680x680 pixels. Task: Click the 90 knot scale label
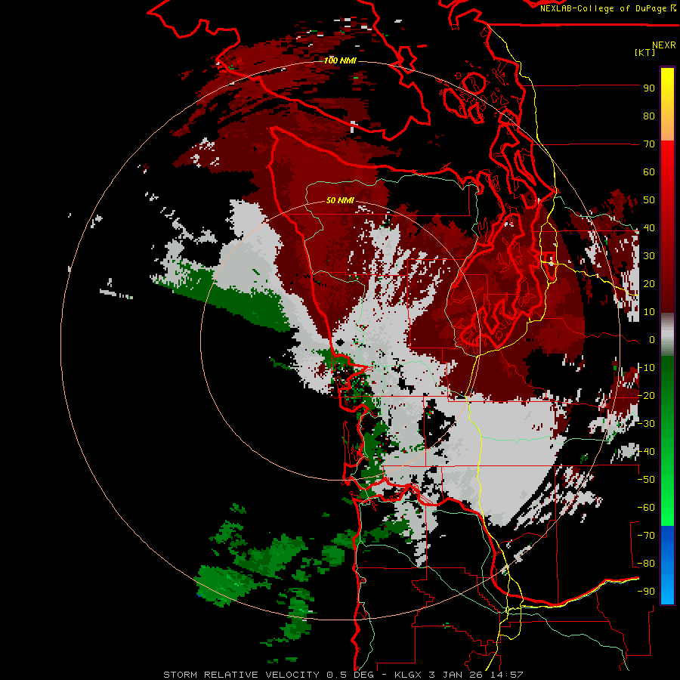point(649,88)
